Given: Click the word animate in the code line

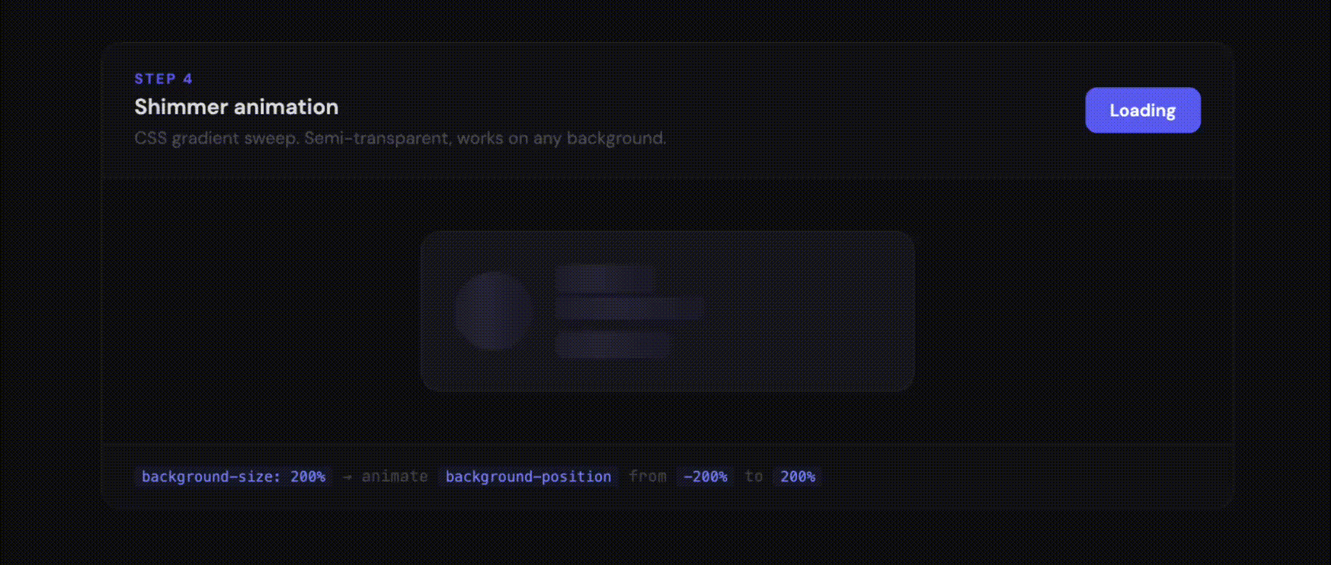Looking at the screenshot, I should 394,476.
